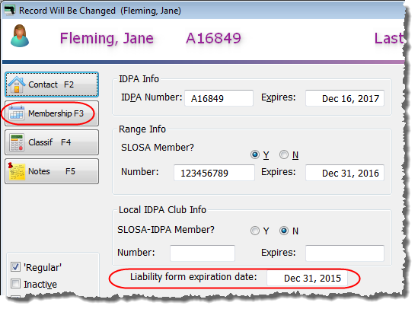The image size is (418, 309).
Task: Click the Range Info Expires date field
Action: [345, 173]
